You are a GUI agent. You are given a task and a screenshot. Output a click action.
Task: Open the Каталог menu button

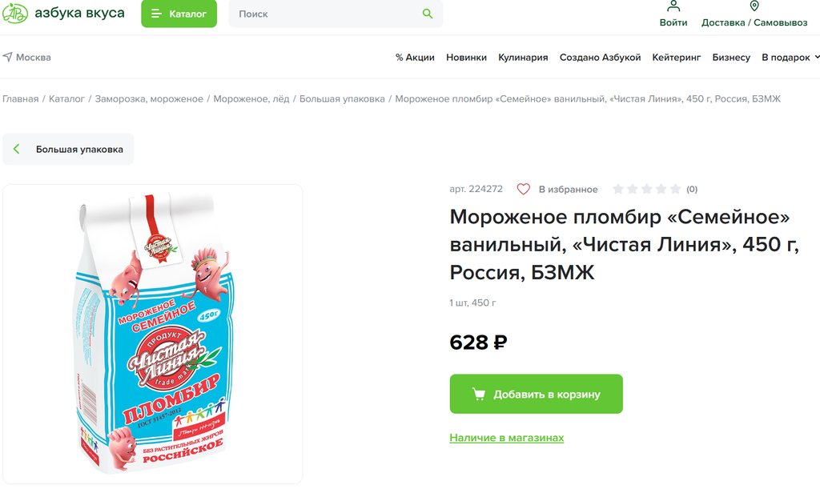(179, 14)
